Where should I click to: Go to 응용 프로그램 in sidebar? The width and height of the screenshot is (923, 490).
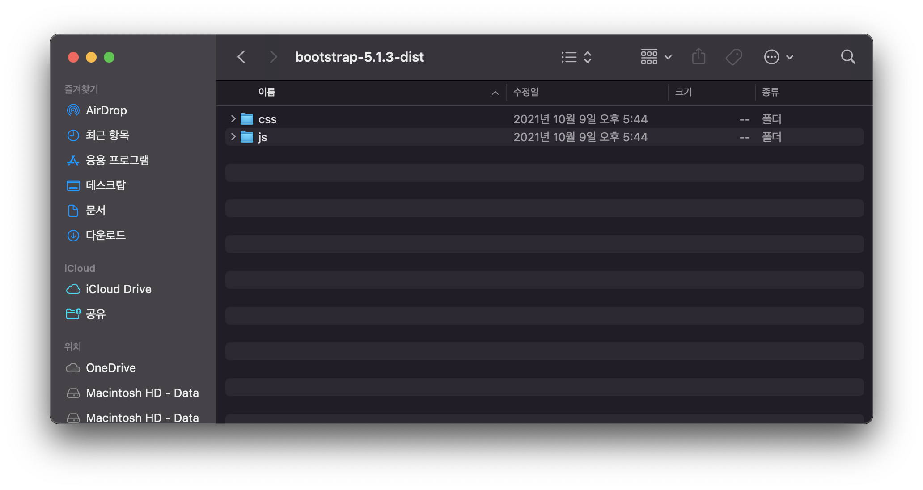tap(117, 160)
